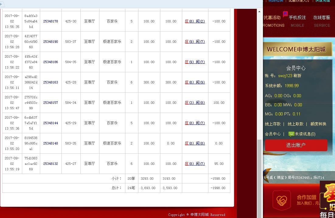Open bet record 25348178 details
Screen dimensions: 335x218
pos(51,21)
